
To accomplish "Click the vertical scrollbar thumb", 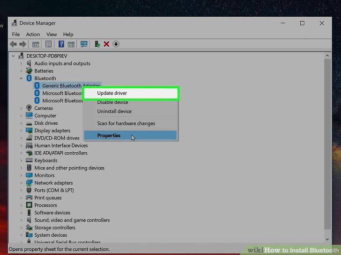I will point(327,144).
